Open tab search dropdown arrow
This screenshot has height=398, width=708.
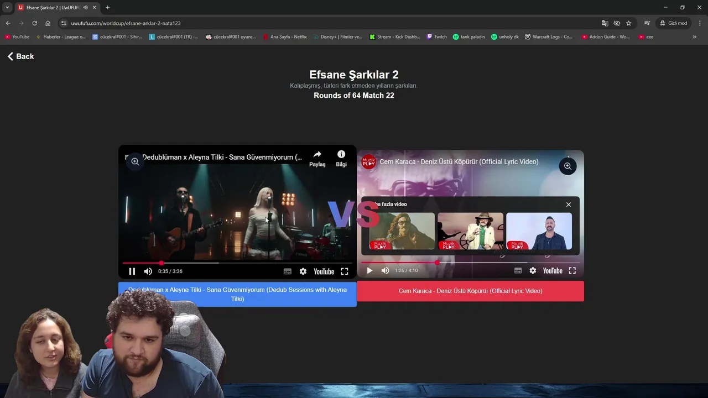pyautogui.click(x=7, y=7)
